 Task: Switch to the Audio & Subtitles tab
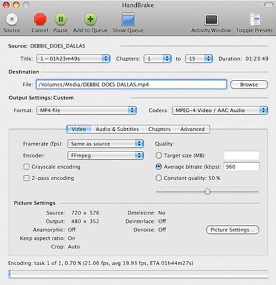pyautogui.click(x=117, y=129)
